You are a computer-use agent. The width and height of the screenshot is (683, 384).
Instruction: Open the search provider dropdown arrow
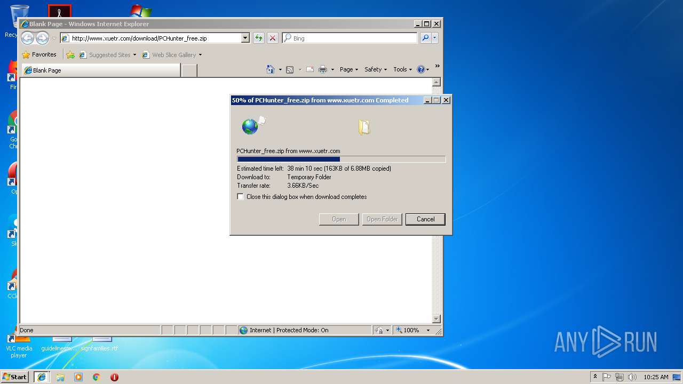click(x=435, y=38)
